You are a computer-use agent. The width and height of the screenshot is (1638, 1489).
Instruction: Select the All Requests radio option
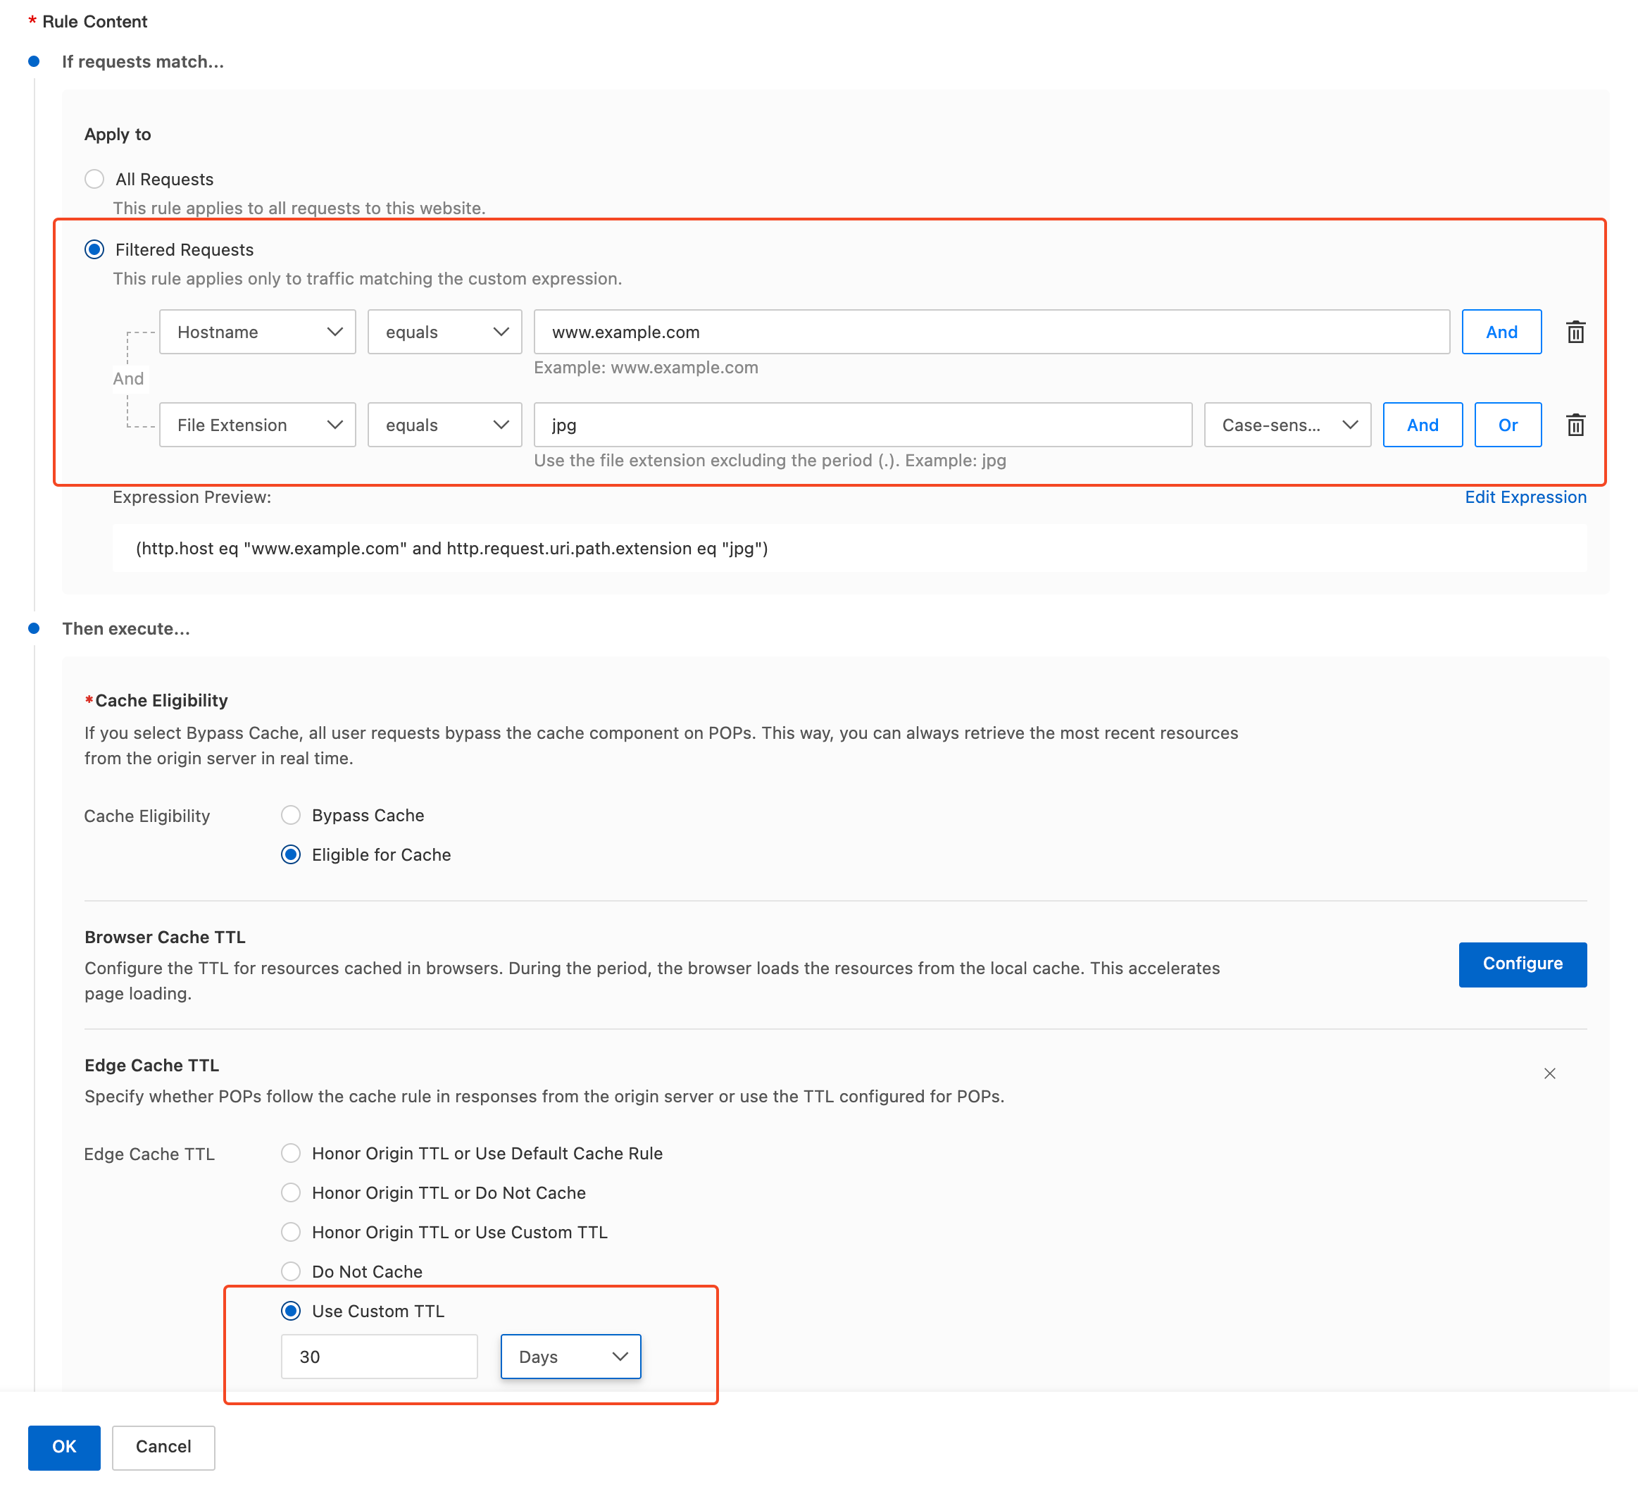coord(94,179)
